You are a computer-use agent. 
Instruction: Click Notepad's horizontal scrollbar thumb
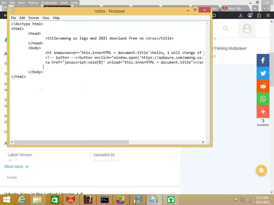click(71, 142)
